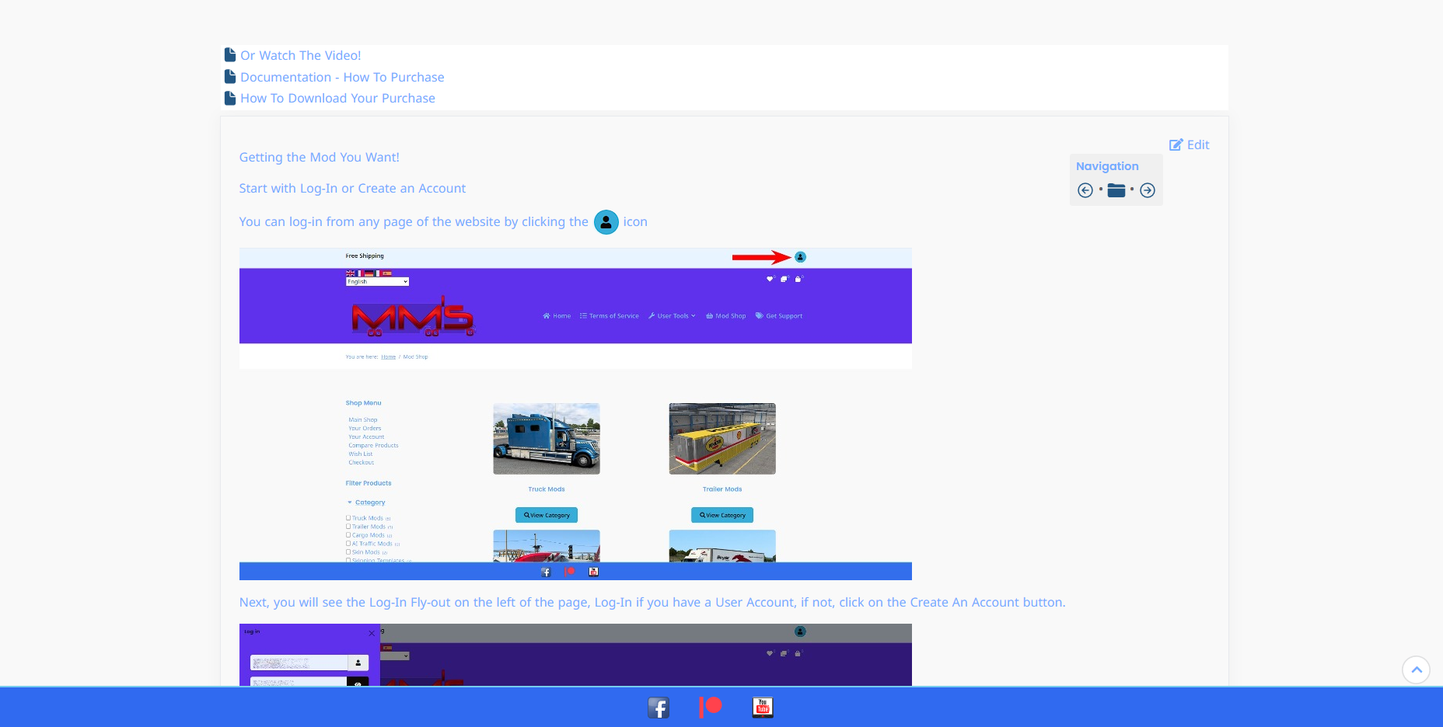This screenshot has height=727, width=1443.
Task: Select the next-page arrow in the Navigation panel
Action: (x=1148, y=190)
